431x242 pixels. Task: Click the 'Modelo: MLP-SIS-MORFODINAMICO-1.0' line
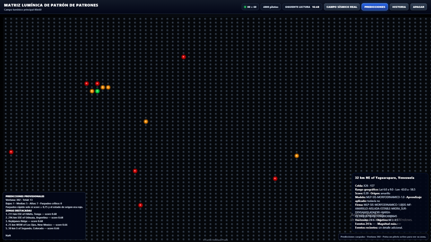pos(388,199)
